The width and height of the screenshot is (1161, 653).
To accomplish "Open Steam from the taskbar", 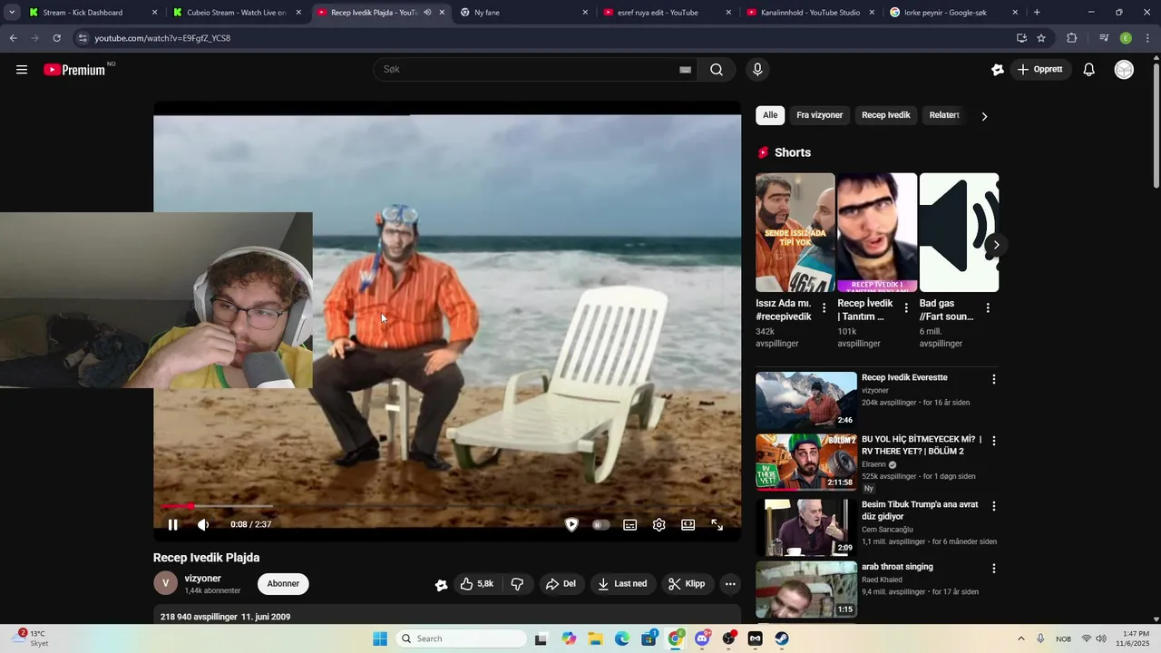I will tap(782, 638).
